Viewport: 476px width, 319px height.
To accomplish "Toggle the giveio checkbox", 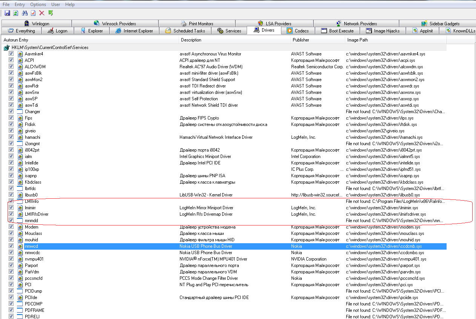I will (11, 131).
